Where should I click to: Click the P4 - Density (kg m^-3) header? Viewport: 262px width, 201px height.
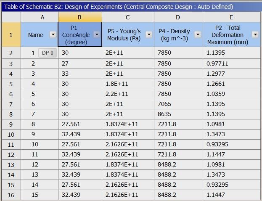(178, 35)
